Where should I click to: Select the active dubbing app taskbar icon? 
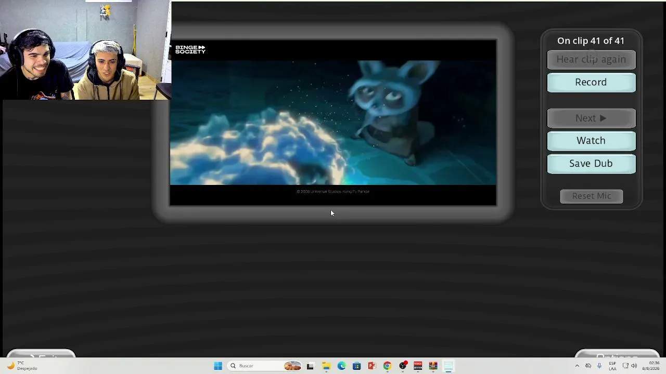pyautogui.click(x=449, y=366)
